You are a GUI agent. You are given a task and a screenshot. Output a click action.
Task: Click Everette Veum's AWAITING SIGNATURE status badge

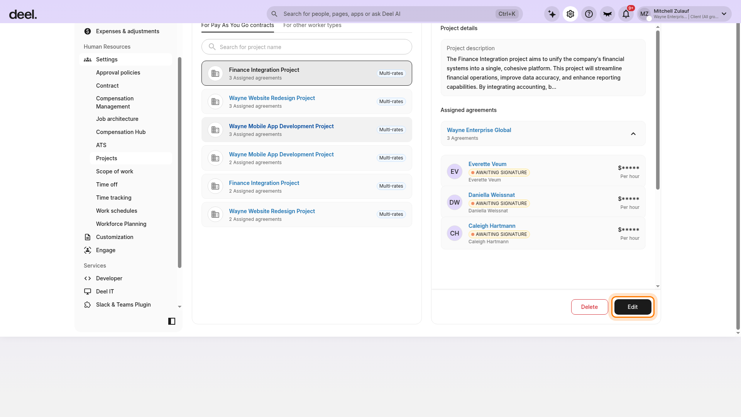[499, 173]
